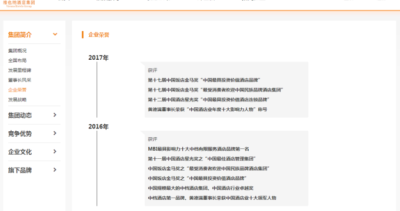The height and width of the screenshot is (211, 400).
Task: Click the 2017年 timeline marker
Action: point(98,57)
